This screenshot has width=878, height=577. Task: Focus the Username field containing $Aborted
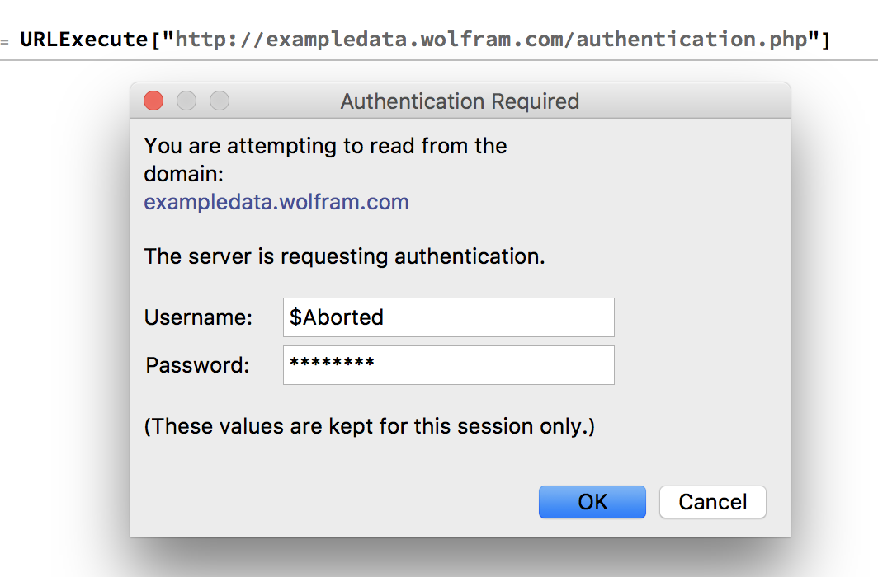(449, 317)
